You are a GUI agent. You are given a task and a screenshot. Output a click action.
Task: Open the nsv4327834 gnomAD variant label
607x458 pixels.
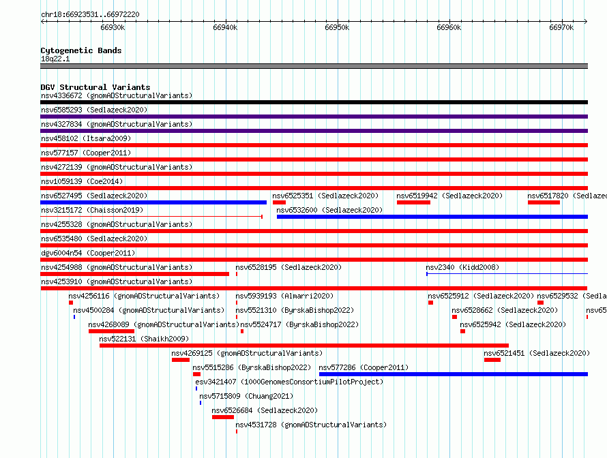click(x=117, y=124)
